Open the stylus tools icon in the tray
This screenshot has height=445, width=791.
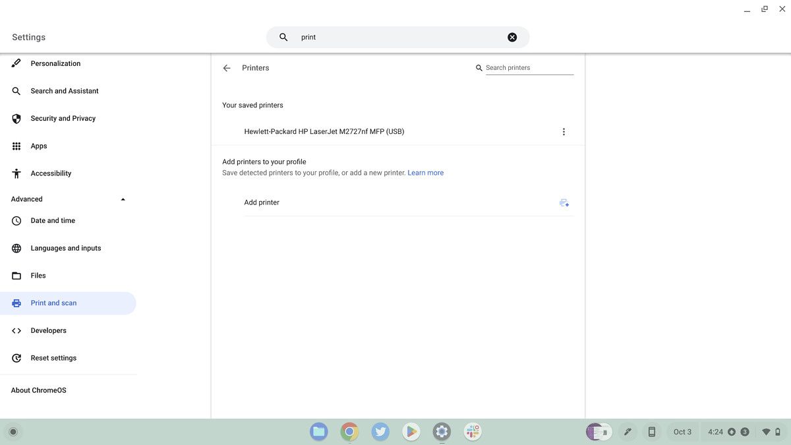(628, 431)
